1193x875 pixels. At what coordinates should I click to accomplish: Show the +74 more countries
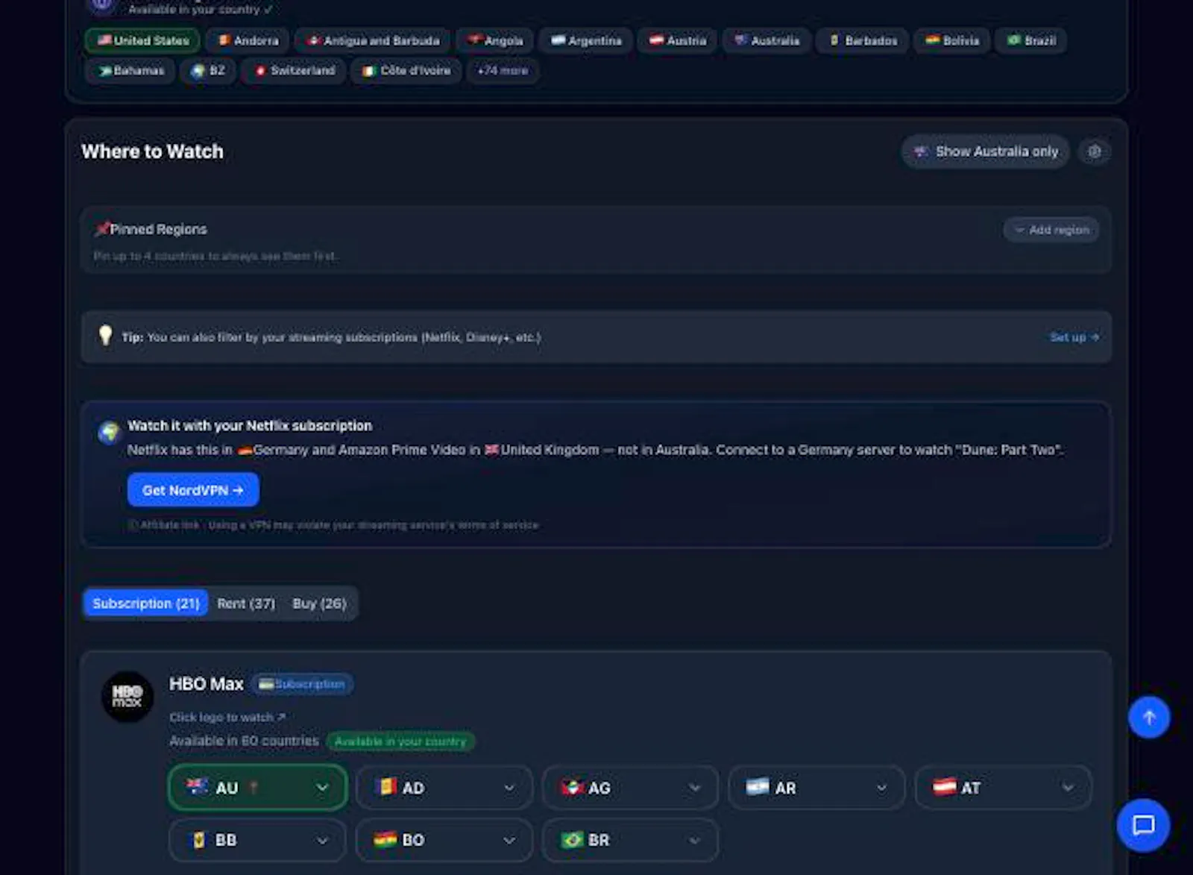[503, 71]
